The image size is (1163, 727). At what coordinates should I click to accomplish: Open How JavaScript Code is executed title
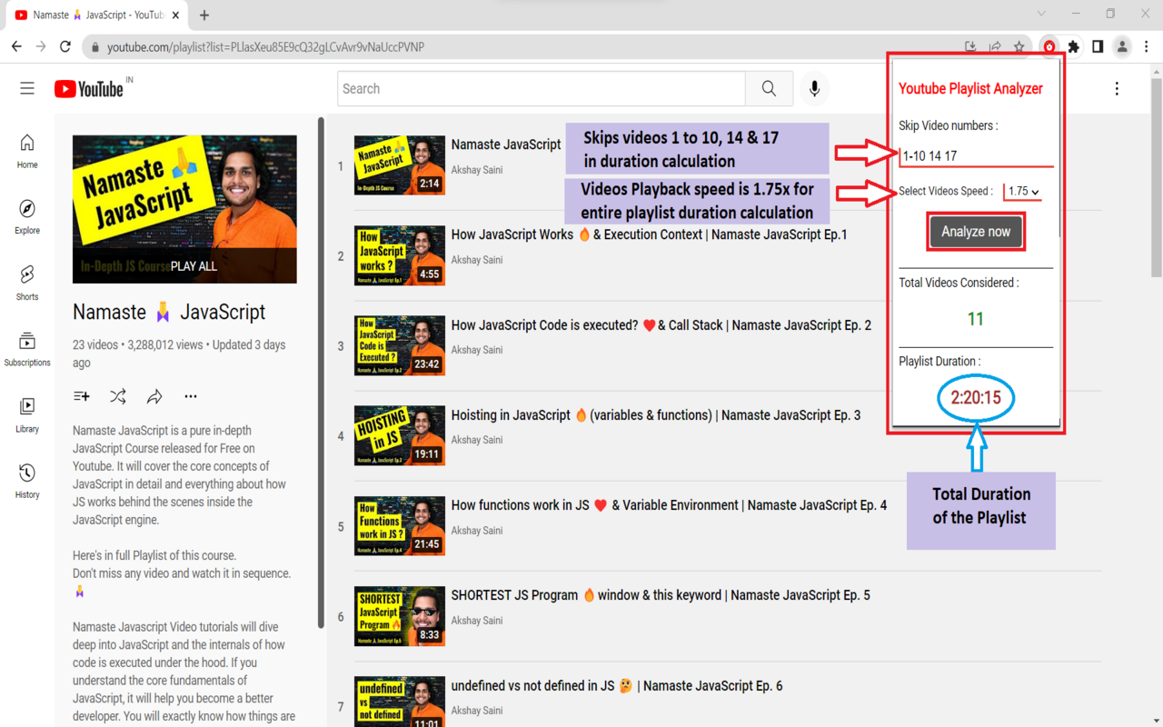click(x=661, y=325)
